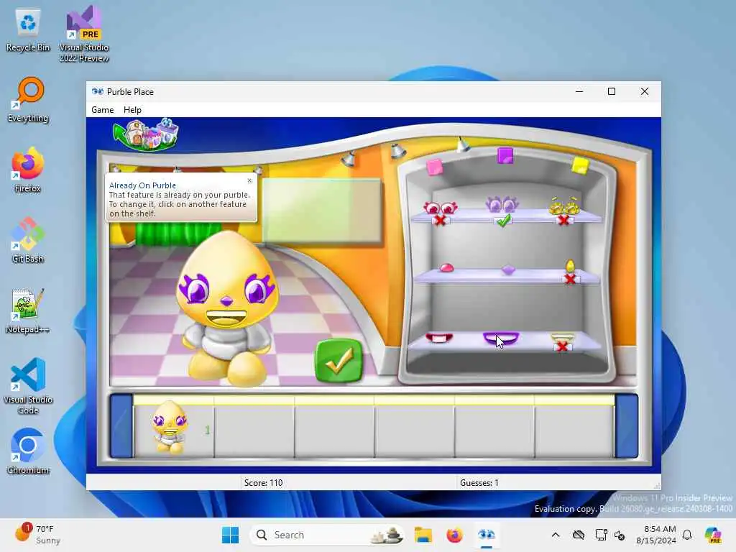Viewport: 736px width, 552px height.
Task: Pick the pink nose on the shelf
Action: coord(446,267)
